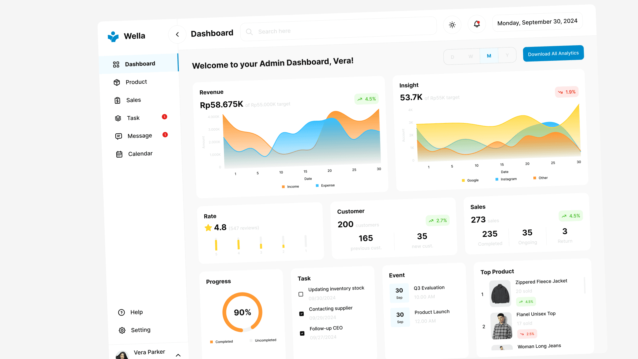Uncheck the Follow-up CEO task
Screen dimensions: 638x359
pos(302,333)
